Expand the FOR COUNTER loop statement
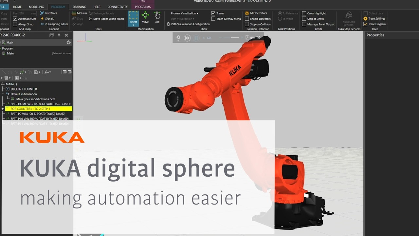 pos(2,109)
